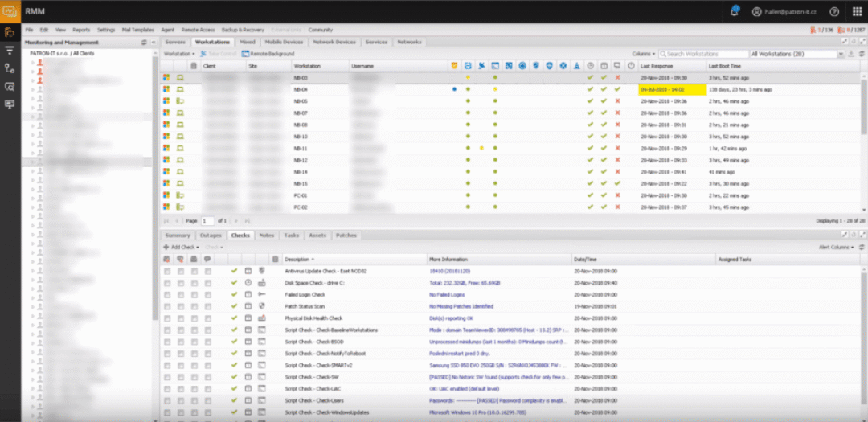Viewport: 868px width, 422px height.
Task: Click the filter icon in left sidebar
Action: [10, 50]
